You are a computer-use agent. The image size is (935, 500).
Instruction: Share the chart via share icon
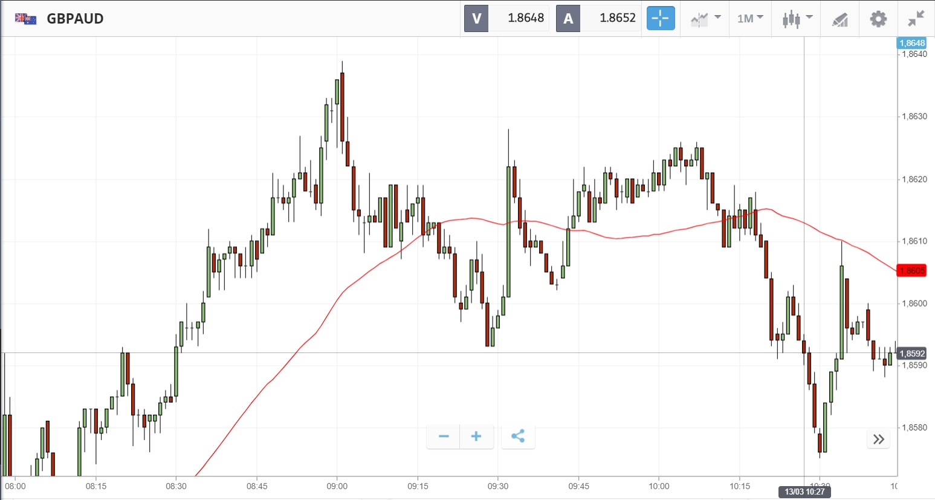click(x=518, y=437)
